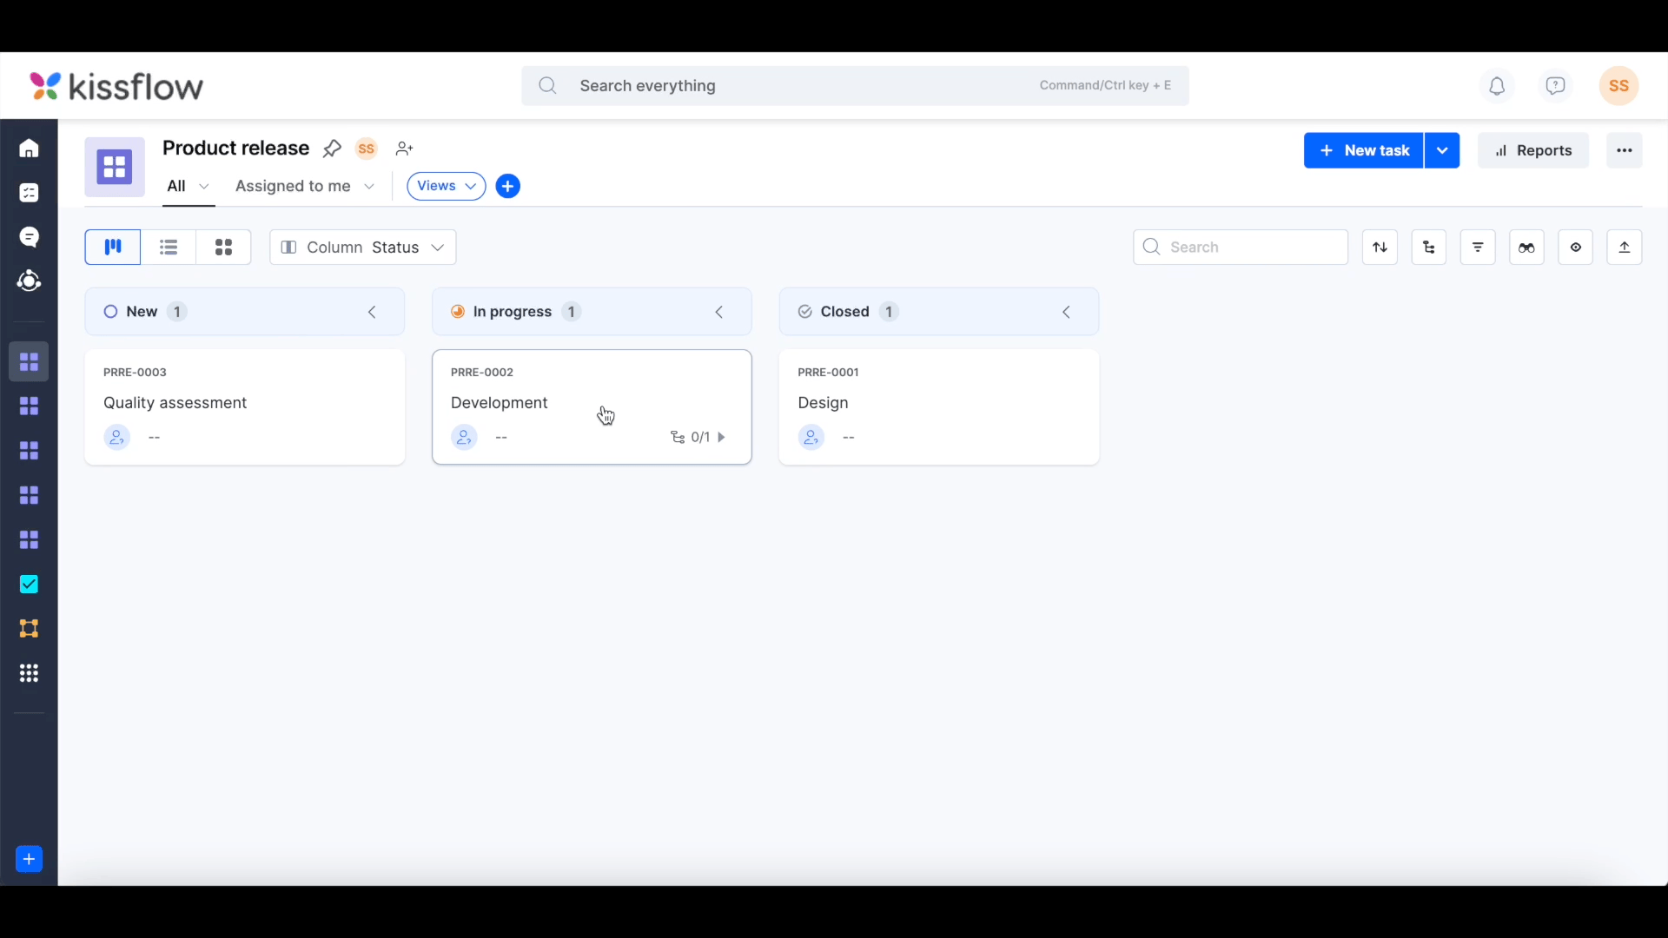Click the small SS member avatar by title
This screenshot has height=938, width=1668.
pyautogui.click(x=367, y=149)
